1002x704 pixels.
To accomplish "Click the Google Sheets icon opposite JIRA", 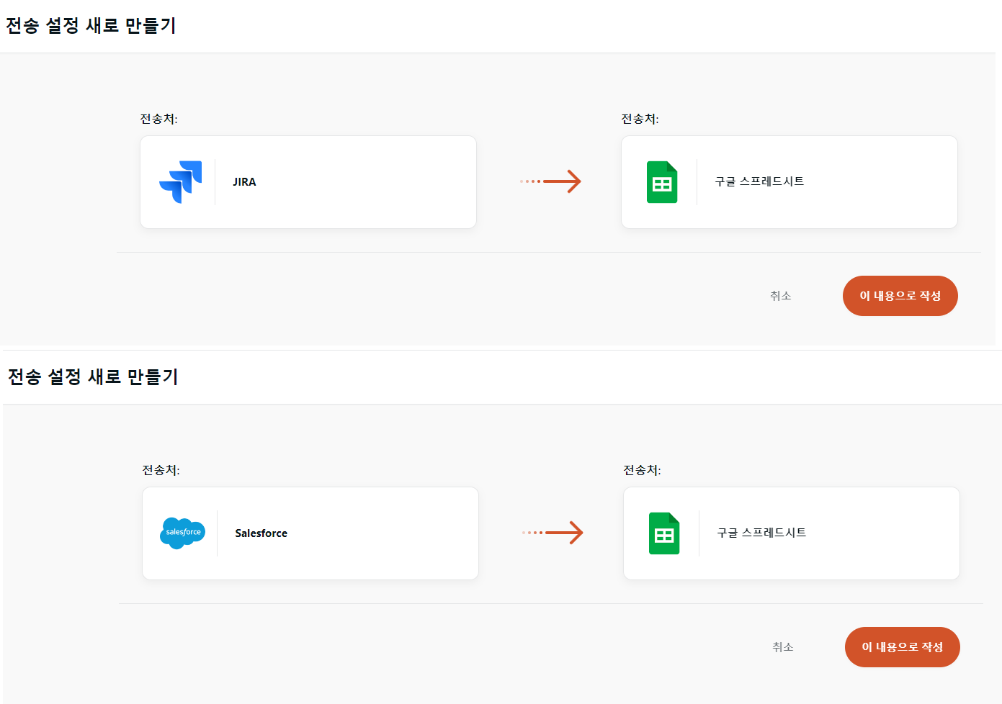I will coord(662,182).
